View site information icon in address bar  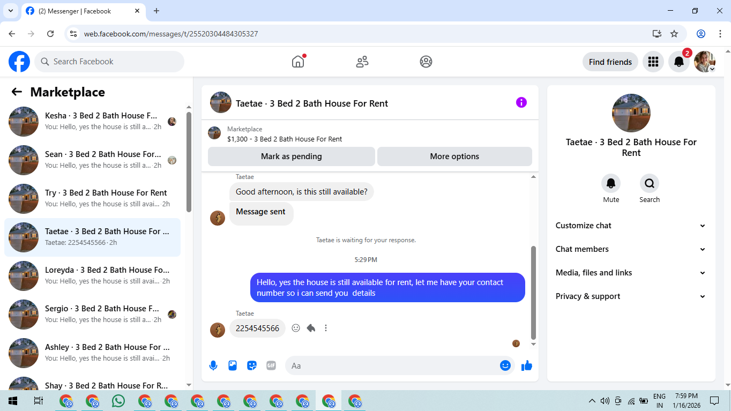74,34
